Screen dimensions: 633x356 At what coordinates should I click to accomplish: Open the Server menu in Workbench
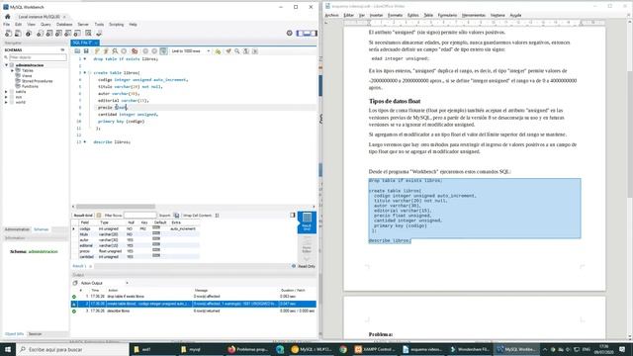click(83, 25)
